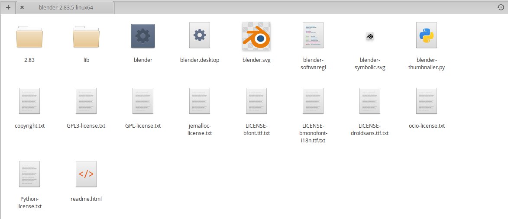Screen dimensions: 508x219
Task: Click the "2.83" folder name
Action: tap(29, 60)
